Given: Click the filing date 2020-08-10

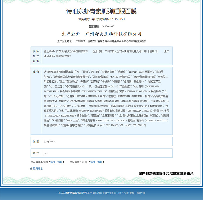Looking at the screenshot, I should 108,27.
